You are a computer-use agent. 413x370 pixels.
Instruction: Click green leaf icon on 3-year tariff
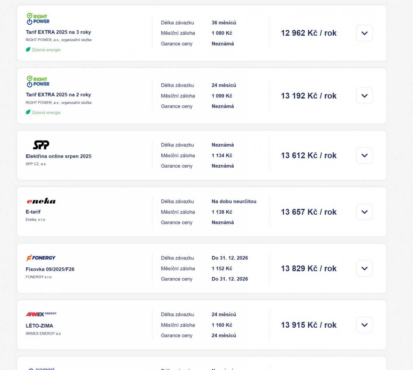pyautogui.click(x=28, y=50)
